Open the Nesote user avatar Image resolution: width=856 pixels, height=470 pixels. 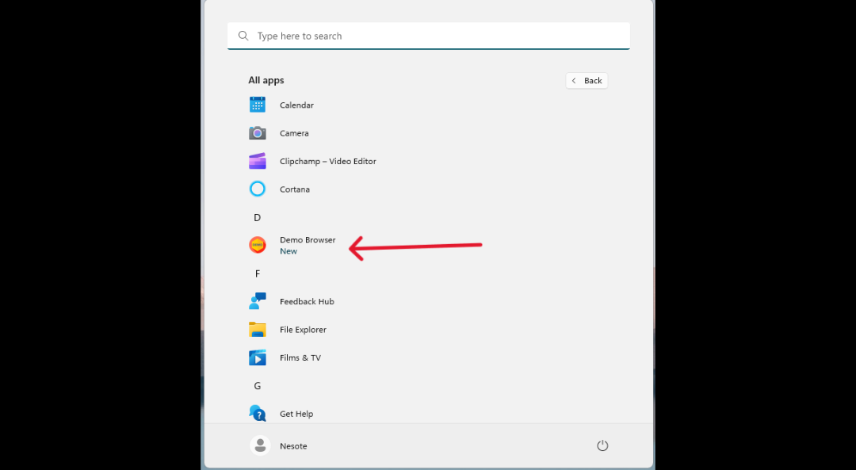261,445
